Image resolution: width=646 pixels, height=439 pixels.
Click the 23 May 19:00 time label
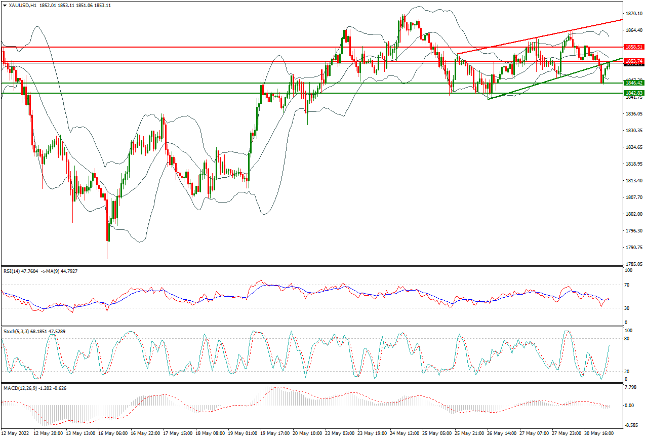click(373, 434)
